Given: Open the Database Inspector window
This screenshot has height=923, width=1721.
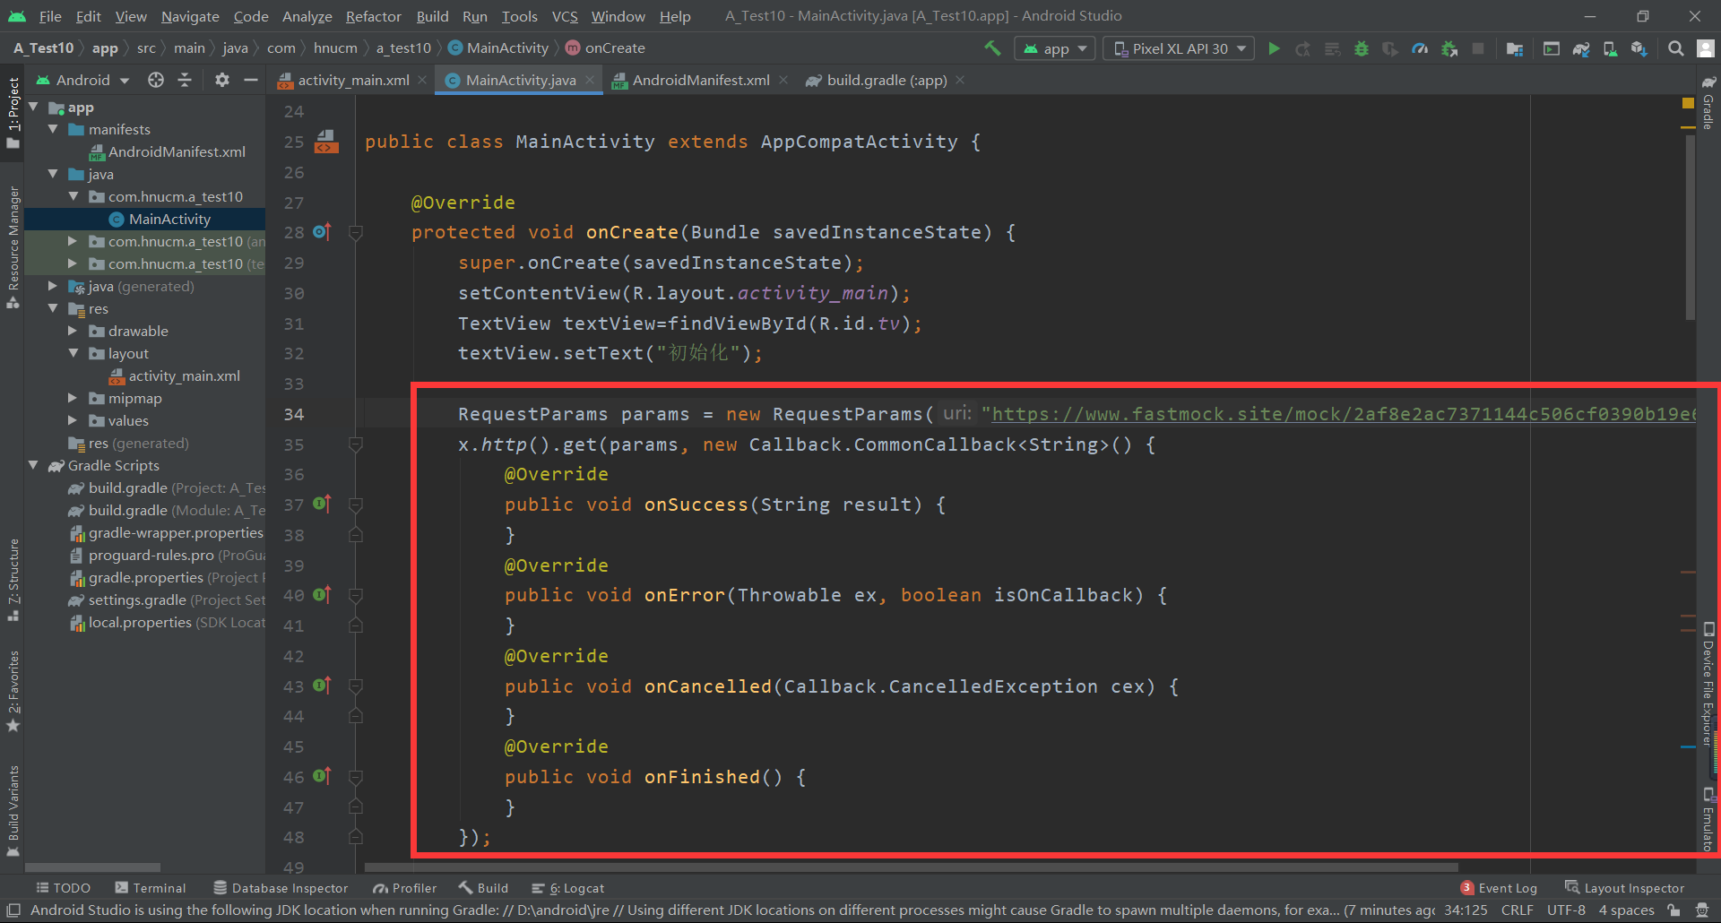Looking at the screenshot, I should (x=281, y=888).
